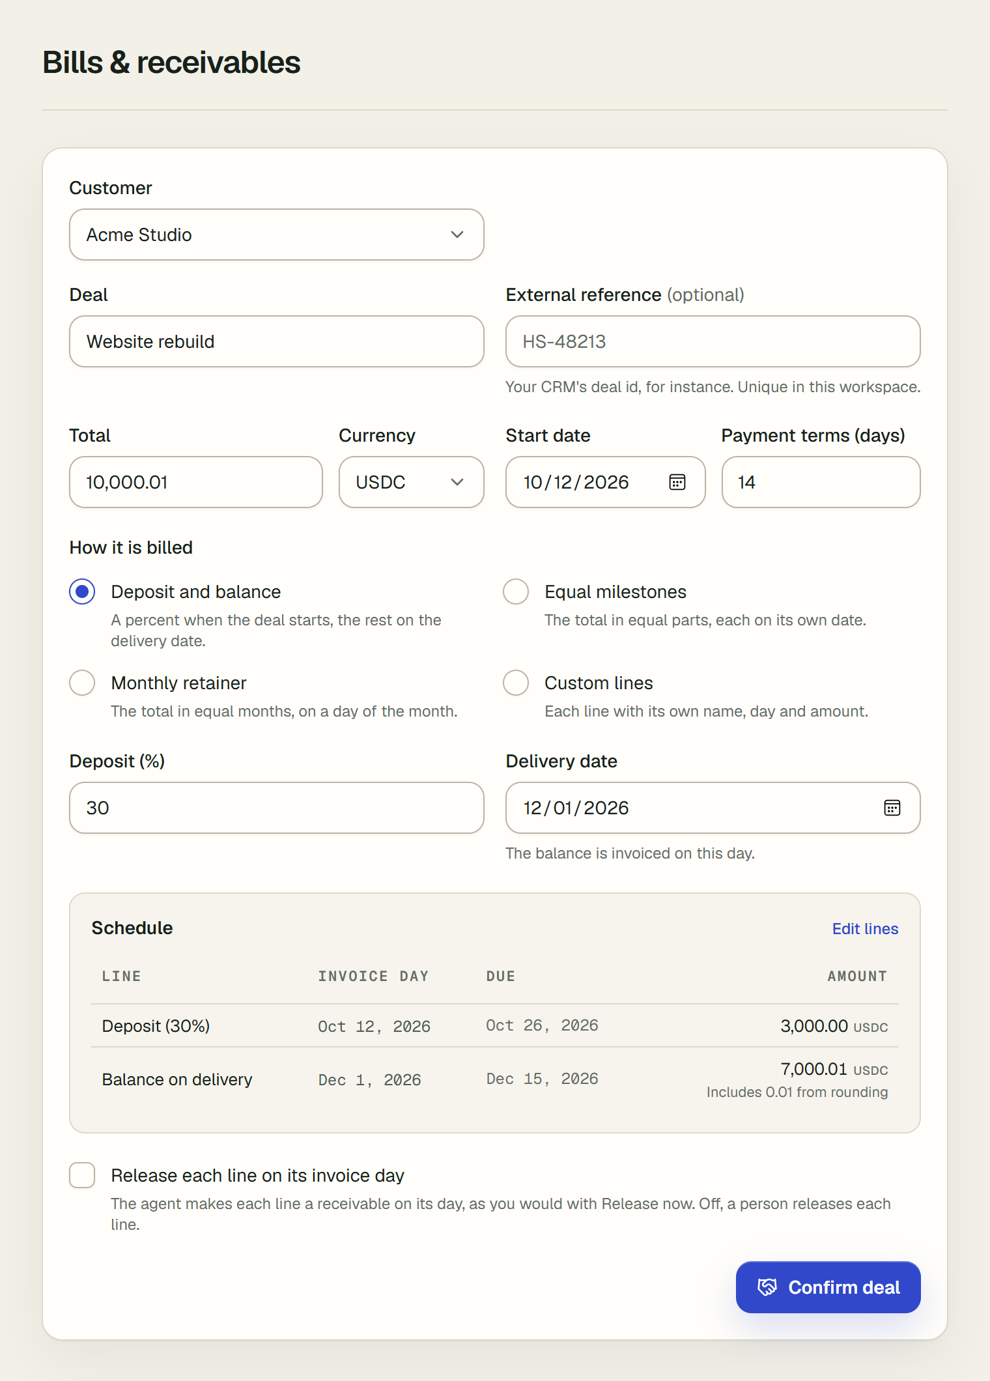The image size is (990, 1381).
Task: Click Edit lines in the Schedule panel
Action: pyautogui.click(x=865, y=928)
